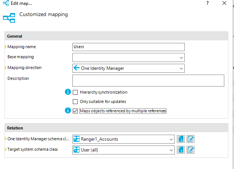Uncheck Maps objects referenced by multiple references
234x169 pixels.
[x=75, y=111]
